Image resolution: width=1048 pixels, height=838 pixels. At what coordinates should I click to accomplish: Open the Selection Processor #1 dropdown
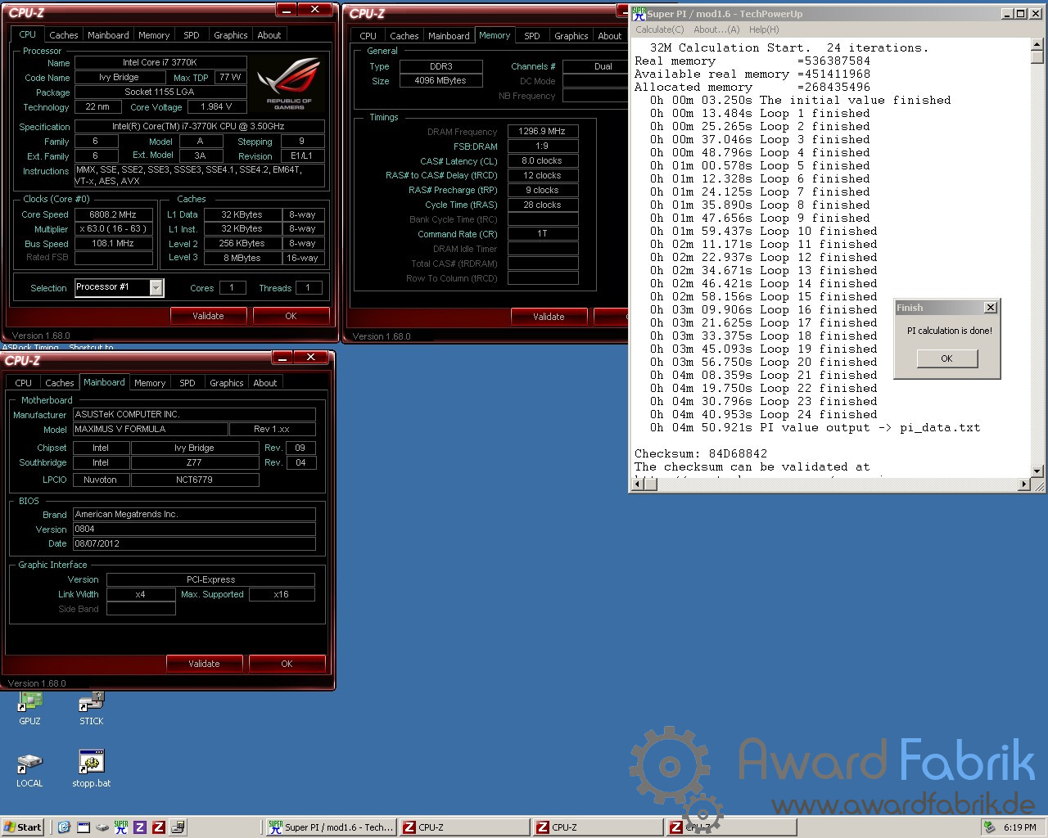pos(156,287)
